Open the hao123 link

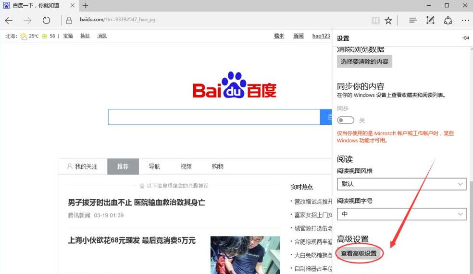pyautogui.click(x=321, y=36)
